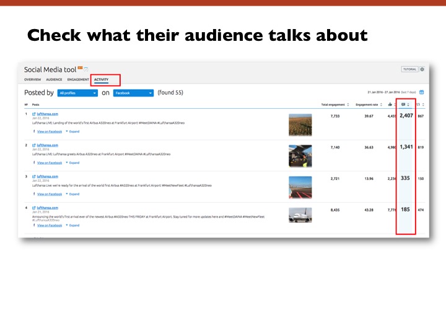Image resolution: width=446 pixels, height=334 pixels.
Task: Switch to the Audience tab
Action: click(54, 80)
